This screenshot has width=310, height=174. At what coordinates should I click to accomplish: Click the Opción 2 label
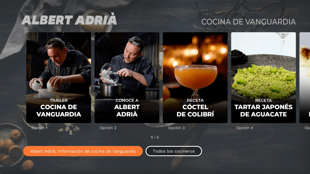[x=108, y=128]
